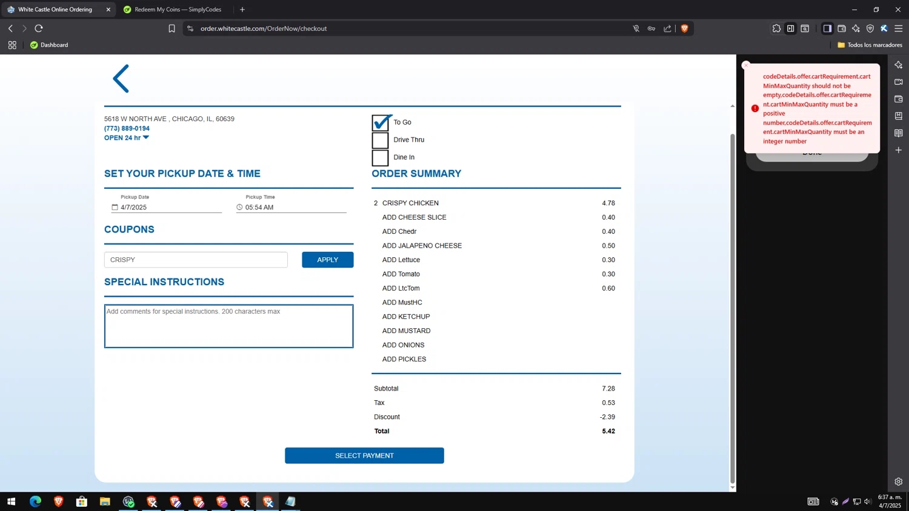Open the extensions puzzle icon

[776, 28]
